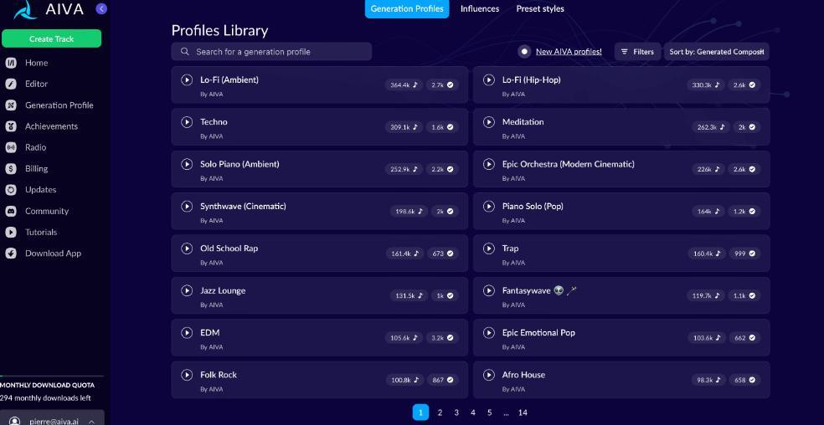Play the Lo-Fi (Ambient) profile preview
The height and width of the screenshot is (425, 824).
pyautogui.click(x=187, y=79)
